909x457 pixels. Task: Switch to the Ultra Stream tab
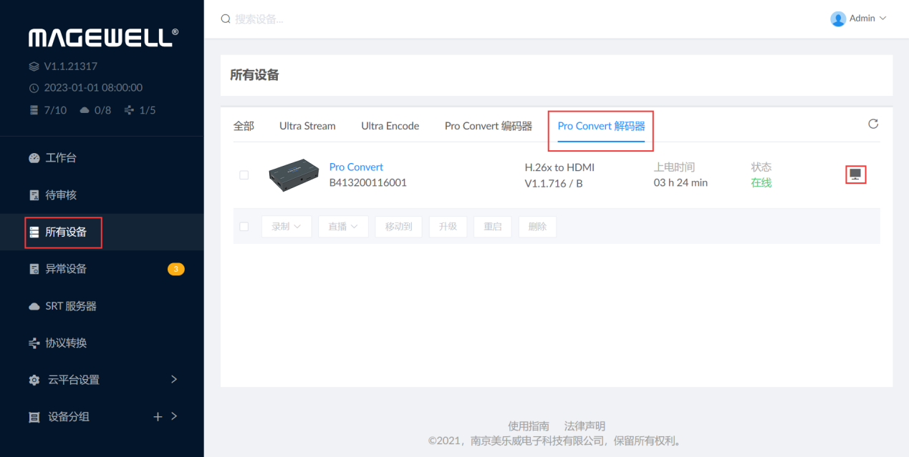point(307,126)
